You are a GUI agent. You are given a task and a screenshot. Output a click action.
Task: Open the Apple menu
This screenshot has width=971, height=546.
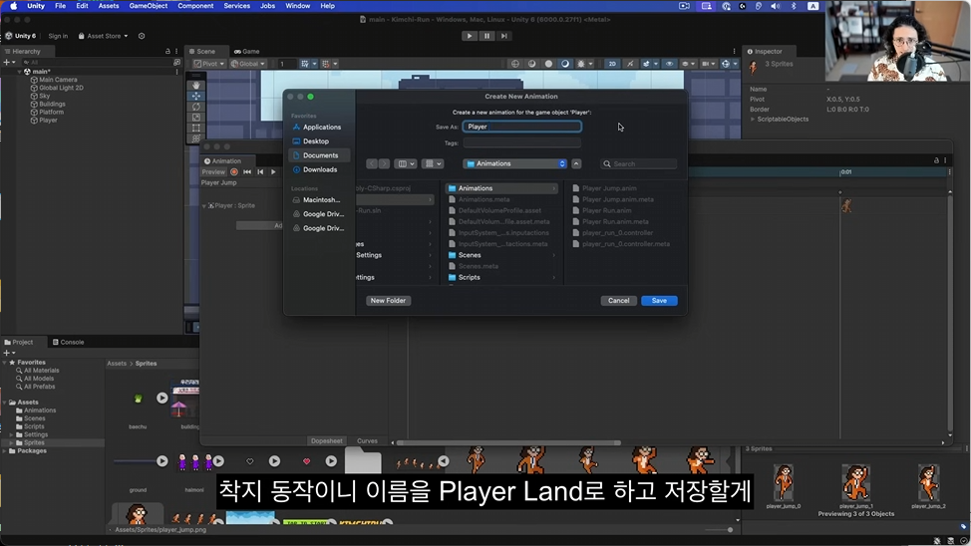14,6
